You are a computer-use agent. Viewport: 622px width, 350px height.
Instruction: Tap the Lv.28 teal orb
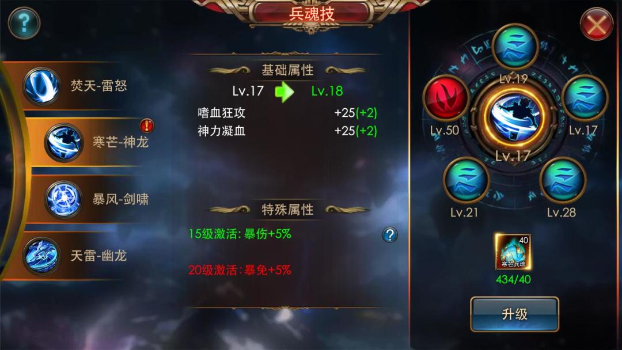563,180
